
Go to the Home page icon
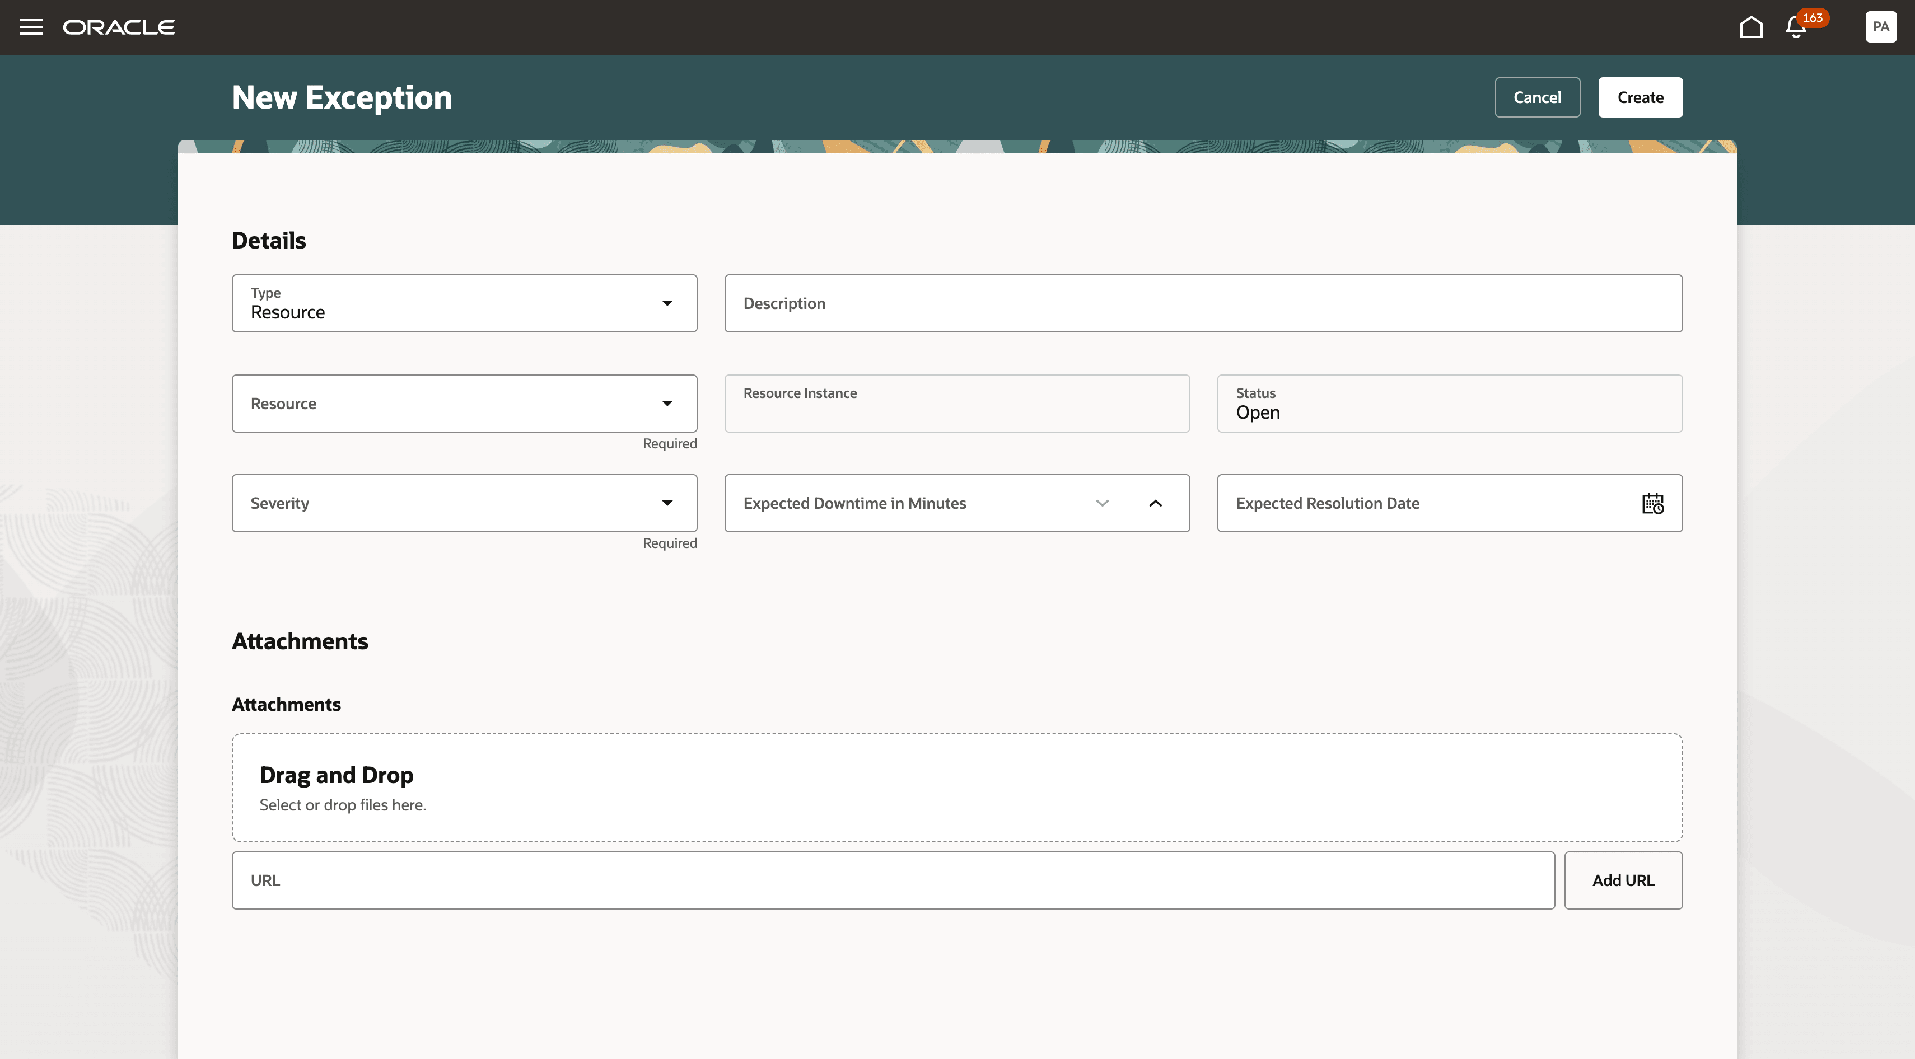pos(1751,27)
